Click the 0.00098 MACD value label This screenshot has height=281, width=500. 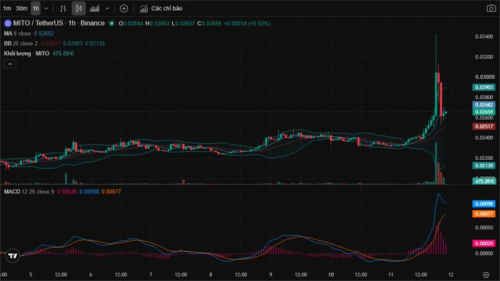[484, 204]
